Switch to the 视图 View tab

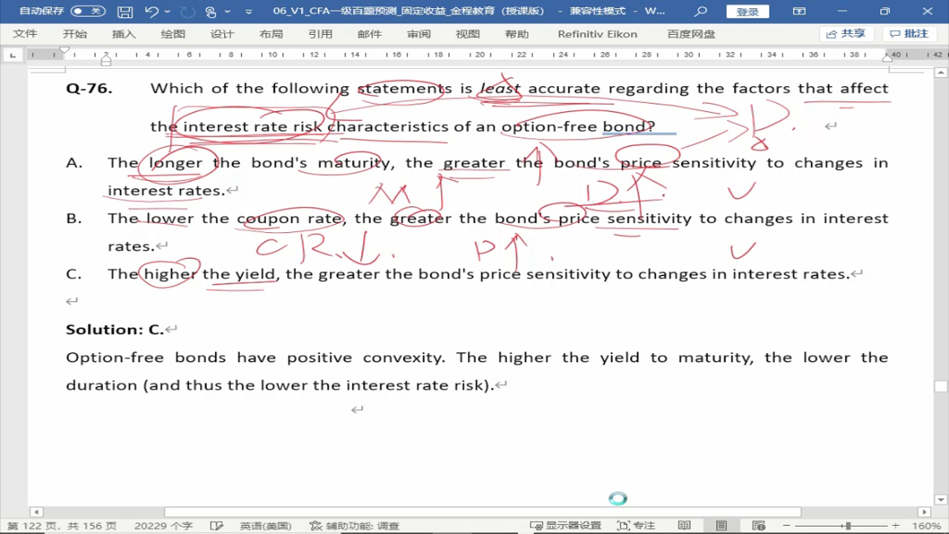[468, 34]
